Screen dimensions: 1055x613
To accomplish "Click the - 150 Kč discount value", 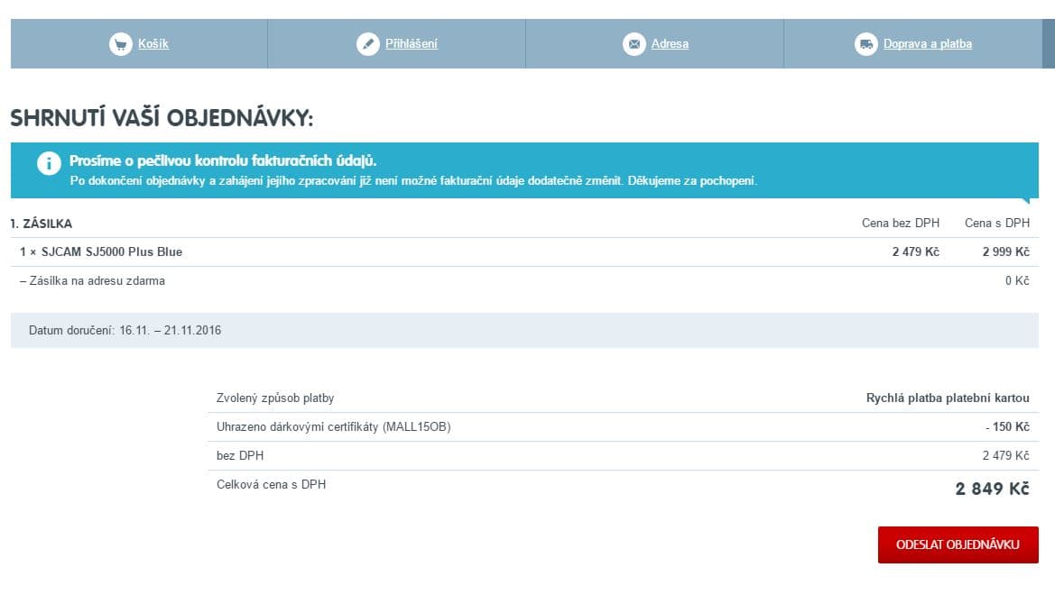I will coord(1007,426).
